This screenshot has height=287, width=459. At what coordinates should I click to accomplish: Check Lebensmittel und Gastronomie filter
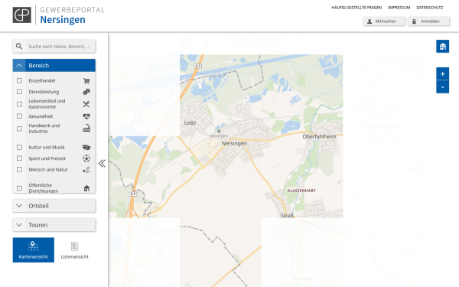pos(19,104)
